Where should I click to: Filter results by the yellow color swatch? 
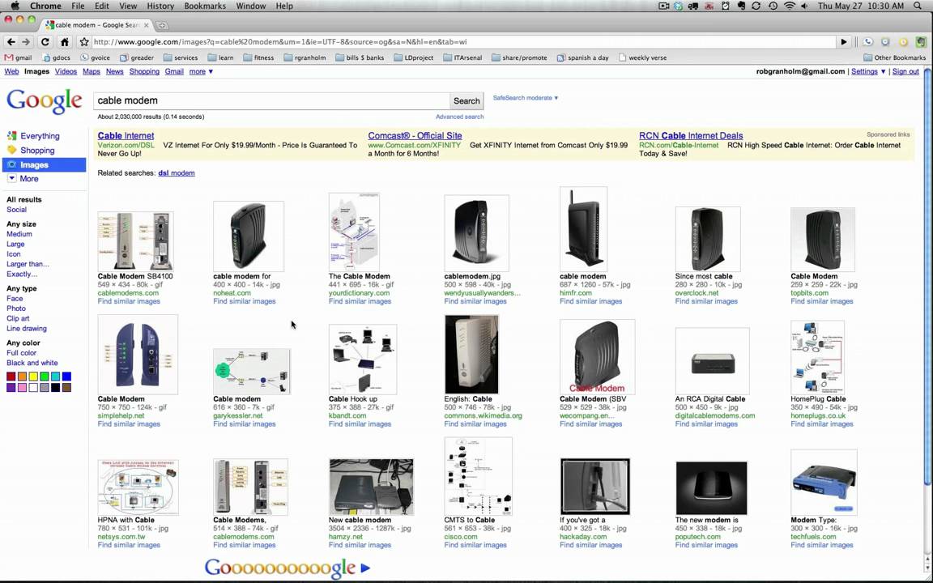point(33,377)
